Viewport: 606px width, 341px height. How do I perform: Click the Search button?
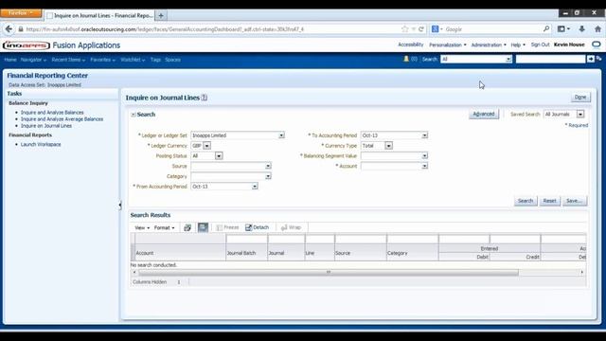tap(526, 201)
